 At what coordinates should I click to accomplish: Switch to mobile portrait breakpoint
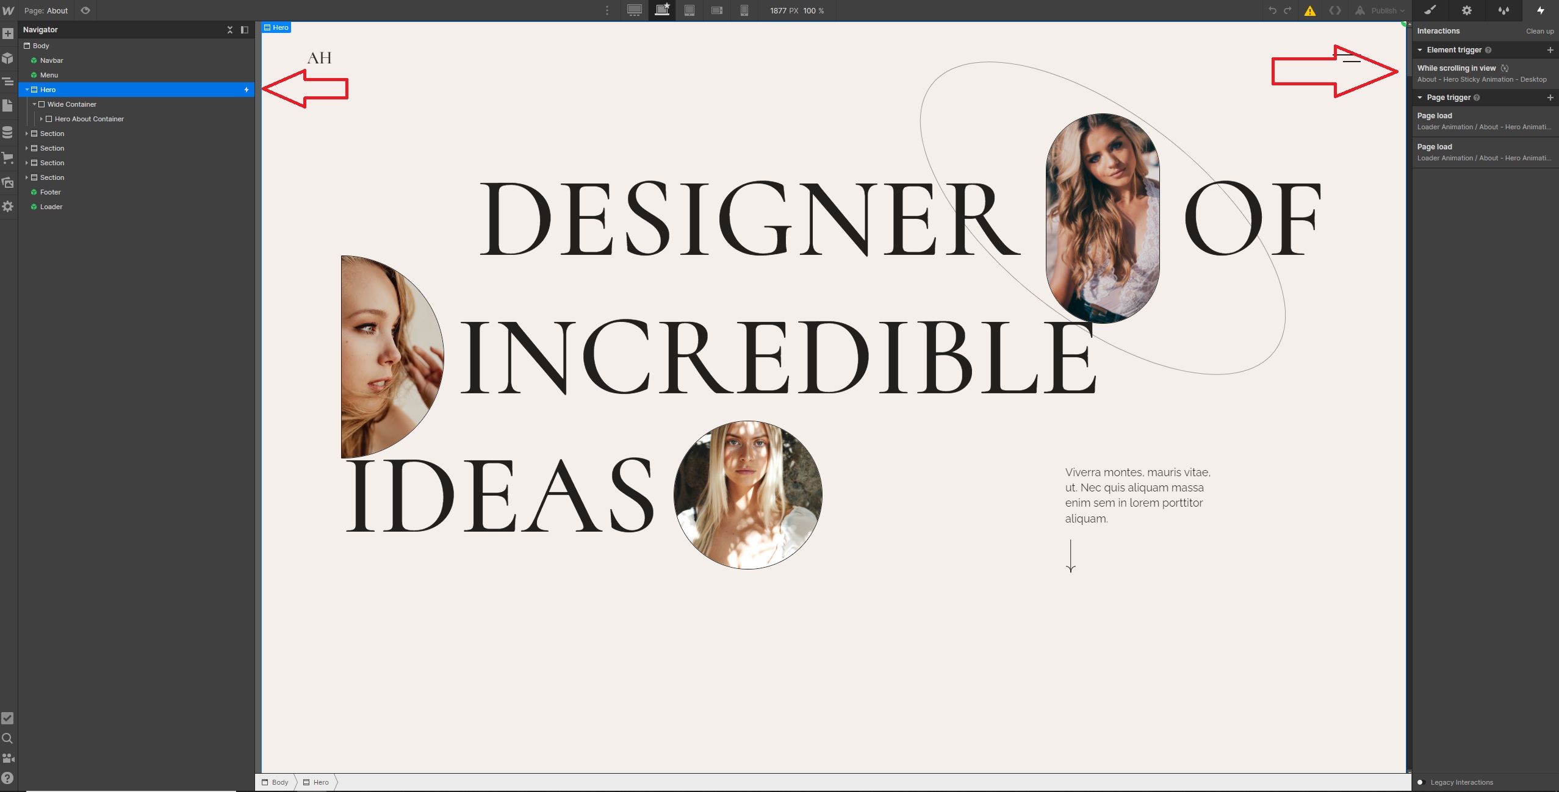click(744, 10)
